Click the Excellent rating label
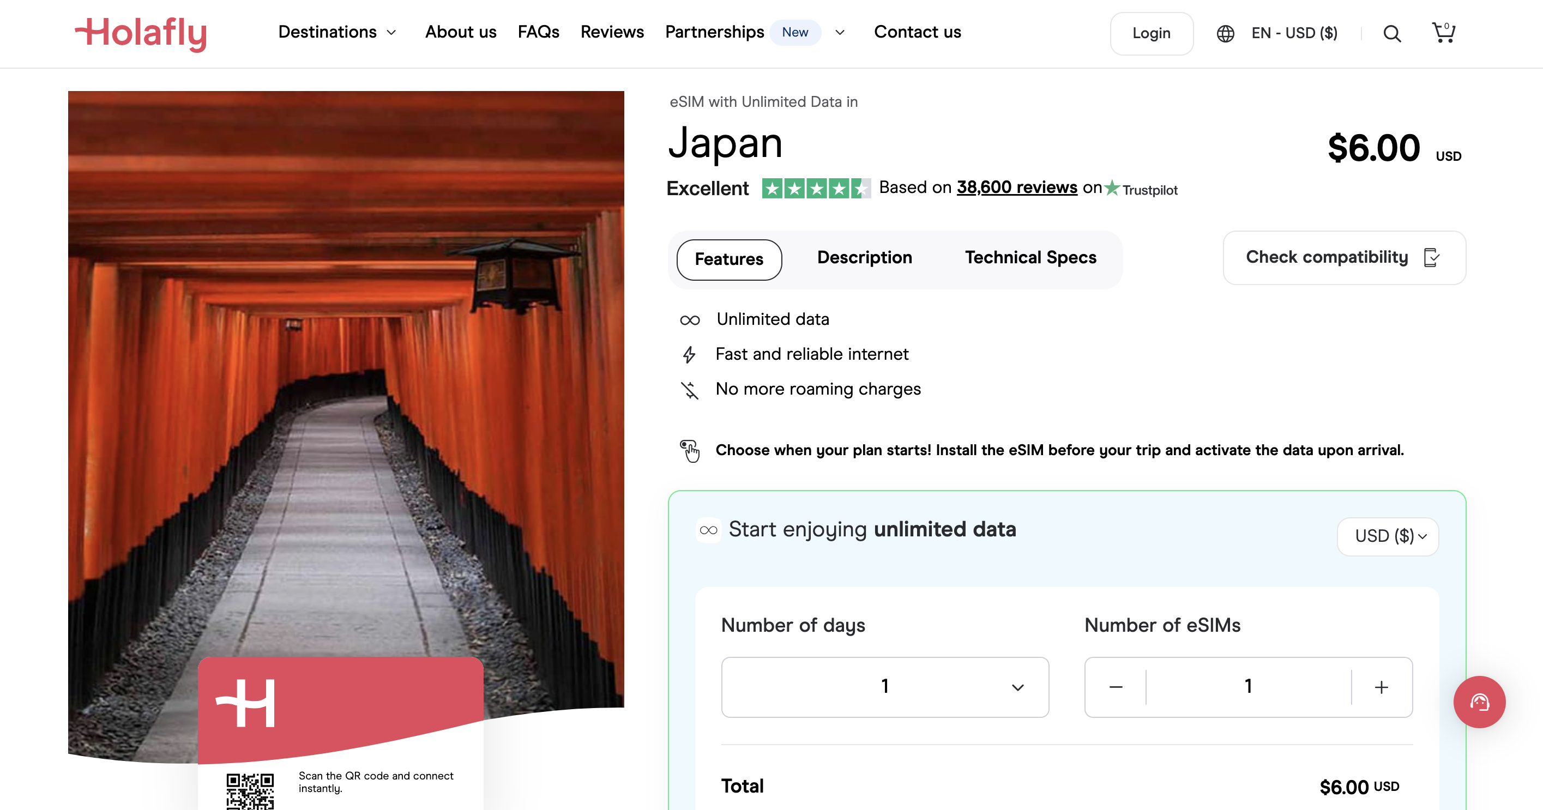 point(707,189)
